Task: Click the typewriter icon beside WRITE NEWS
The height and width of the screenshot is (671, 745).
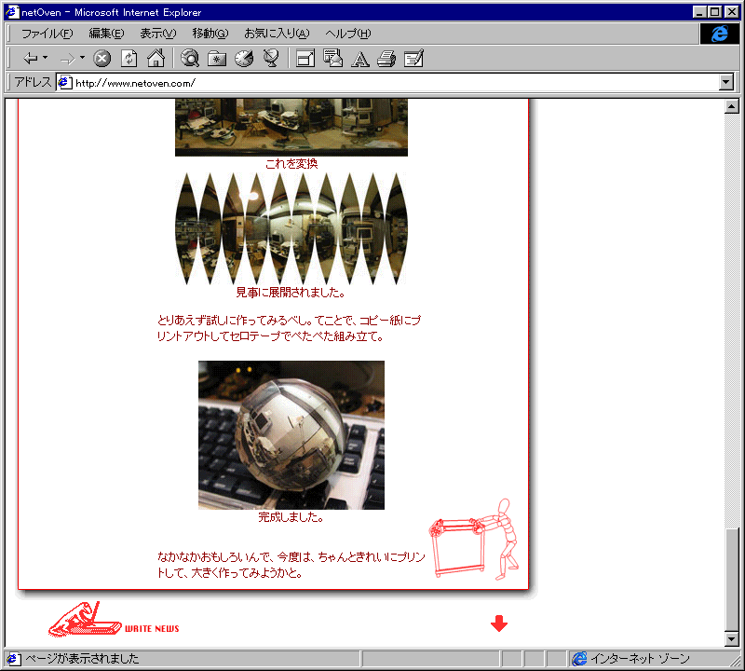Action: coord(85,619)
